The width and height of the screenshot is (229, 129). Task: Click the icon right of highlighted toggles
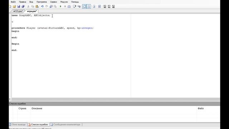94,6
